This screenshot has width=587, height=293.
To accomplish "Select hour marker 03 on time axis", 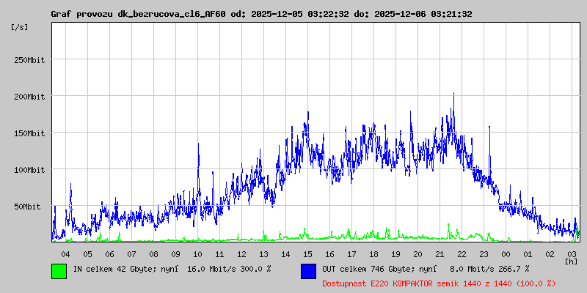I will (x=572, y=253).
